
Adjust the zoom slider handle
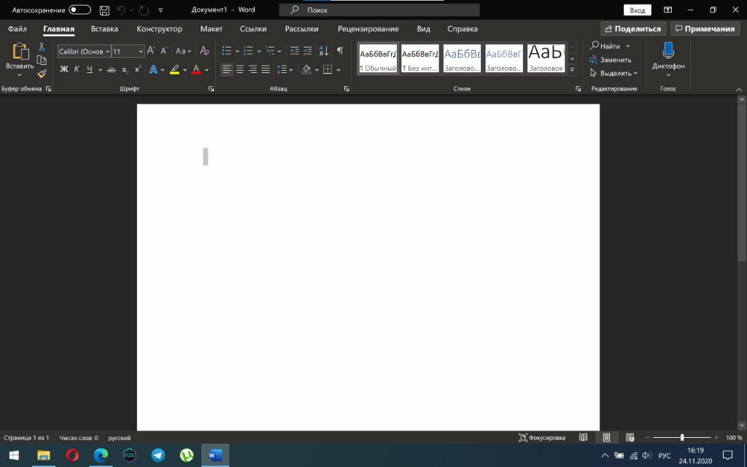[x=682, y=438]
